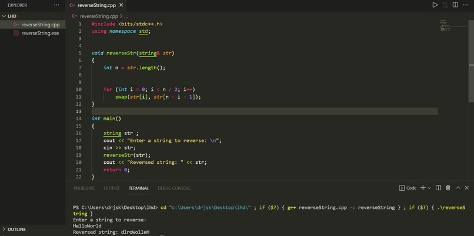Click the split editor right icon

[455, 5]
